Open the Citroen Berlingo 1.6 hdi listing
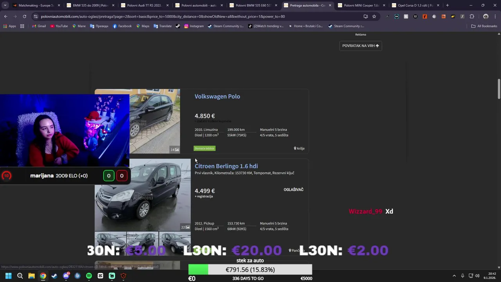 226,166
